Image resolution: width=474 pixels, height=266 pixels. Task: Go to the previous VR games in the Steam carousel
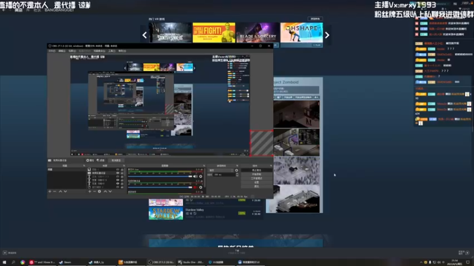coord(145,35)
